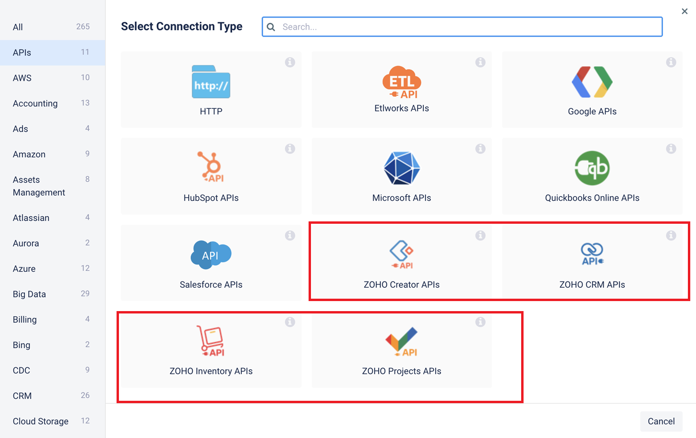This screenshot has width=696, height=438.
Task: Switch to the Accounting category
Action: pyautogui.click(x=53, y=104)
